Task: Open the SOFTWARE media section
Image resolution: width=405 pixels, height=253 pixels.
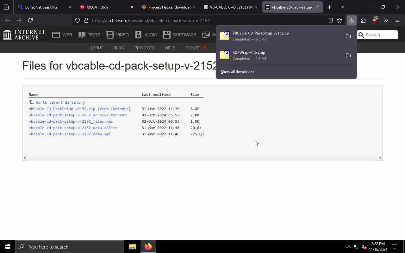Action: coord(180,35)
